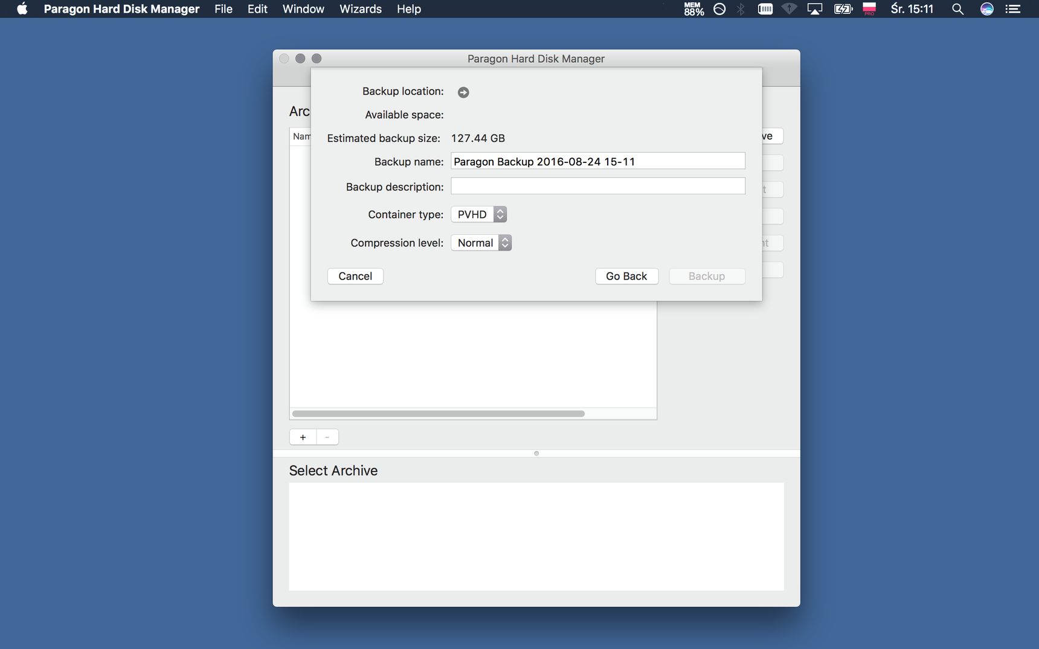The height and width of the screenshot is (649, 1039).
Task: Click the Select Archive heading
Action: [333, 471]
